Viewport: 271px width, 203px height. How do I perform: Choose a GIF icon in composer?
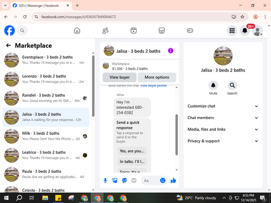tap(134, 180)
